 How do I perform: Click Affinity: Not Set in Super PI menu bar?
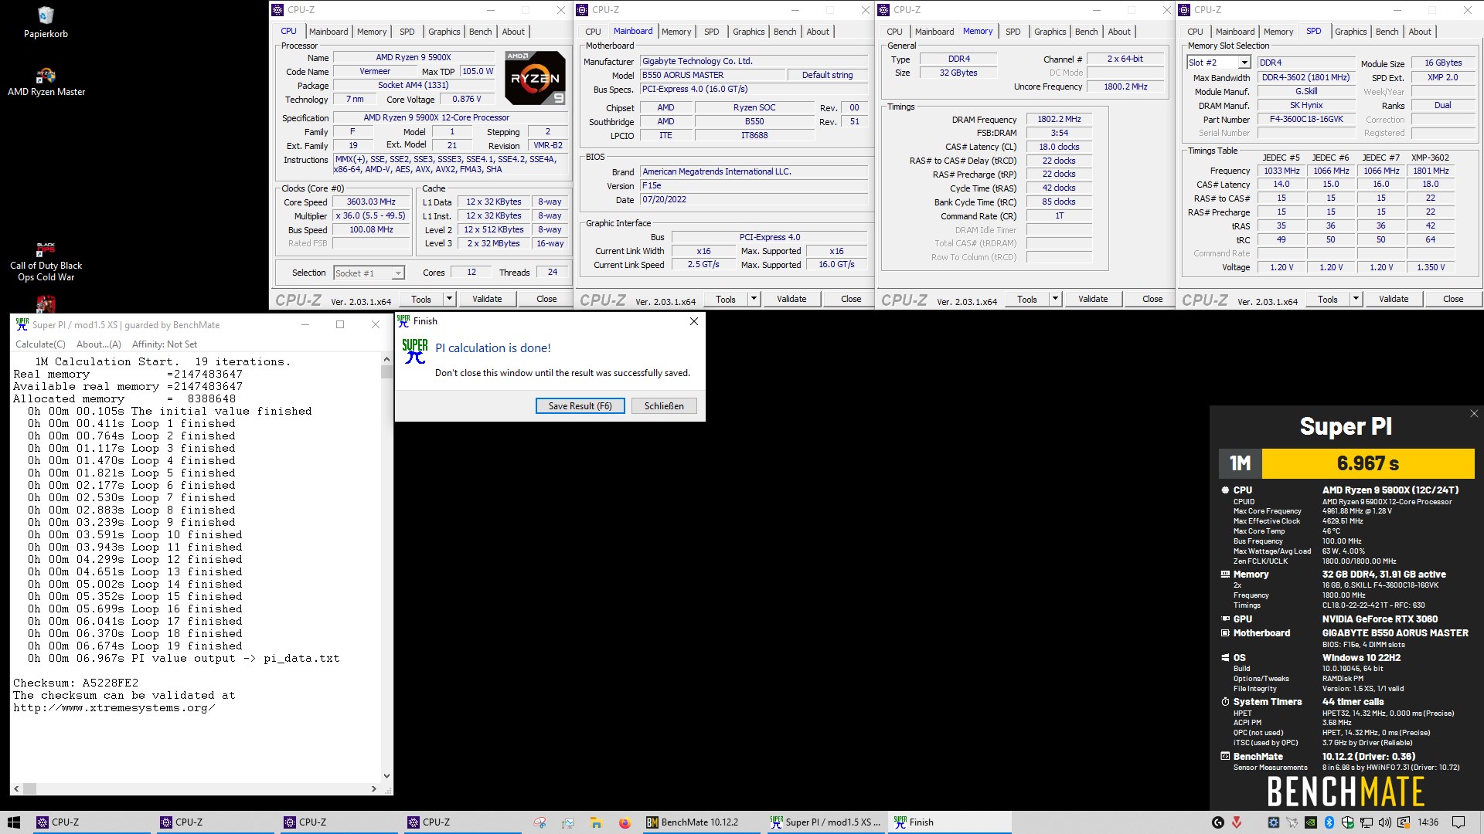click(x=165, y=344)
